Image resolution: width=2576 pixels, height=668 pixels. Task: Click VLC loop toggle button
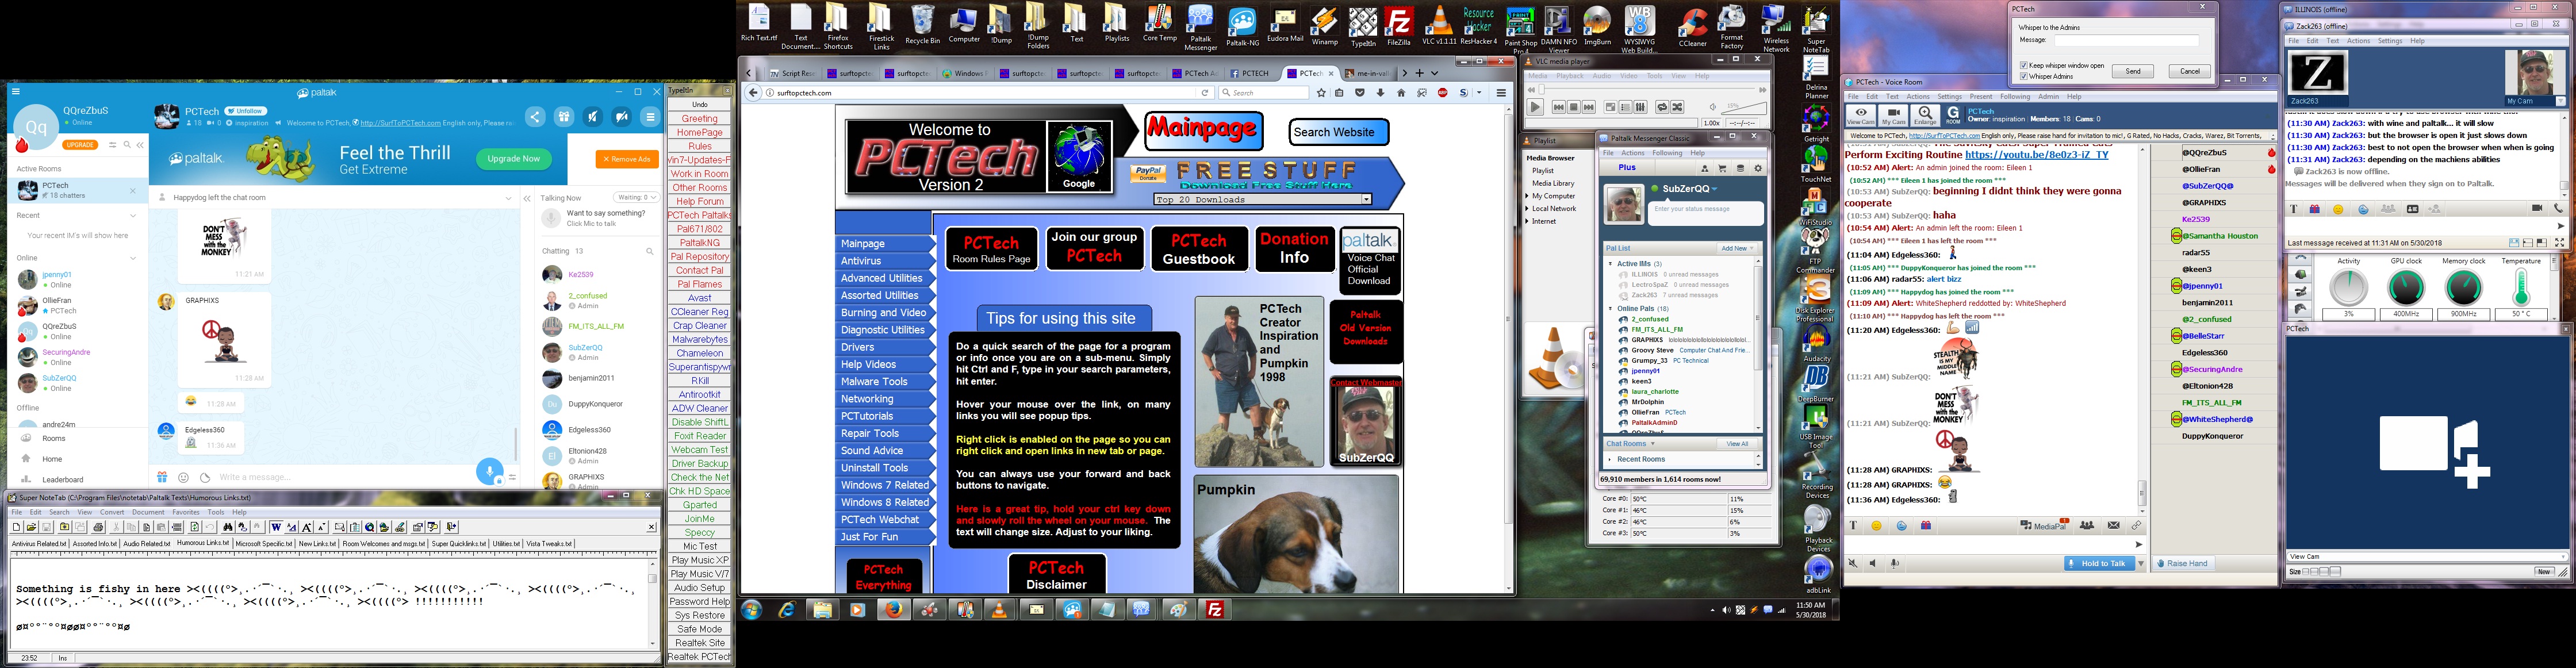(1662, 107)
